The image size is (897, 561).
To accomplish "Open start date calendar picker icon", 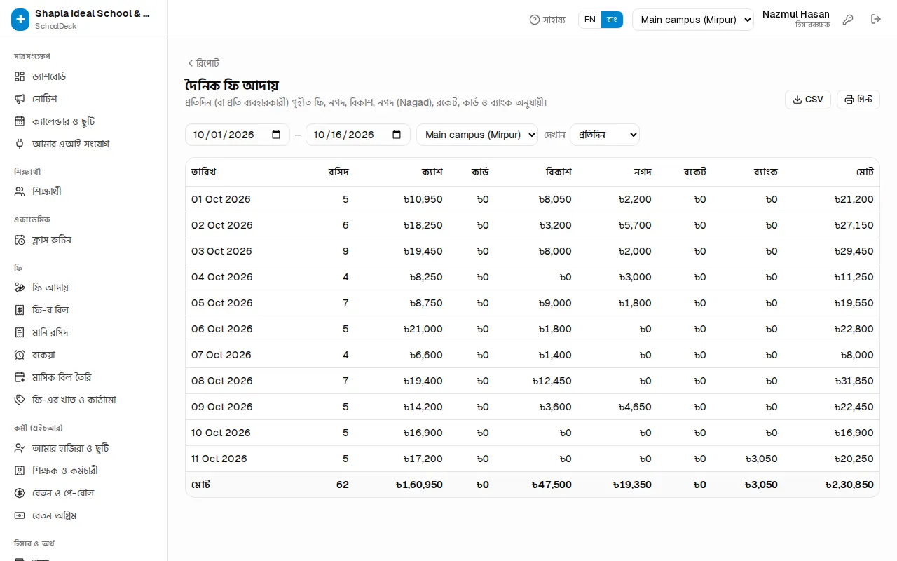I will coord(276,135).
